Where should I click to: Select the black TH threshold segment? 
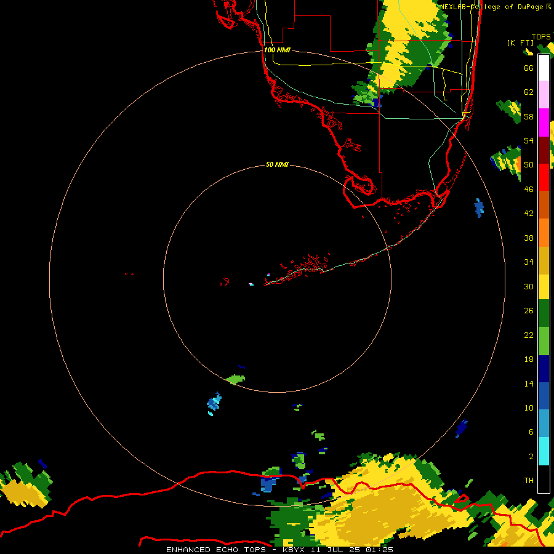(544, 479)
